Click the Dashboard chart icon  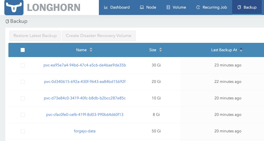106,7
